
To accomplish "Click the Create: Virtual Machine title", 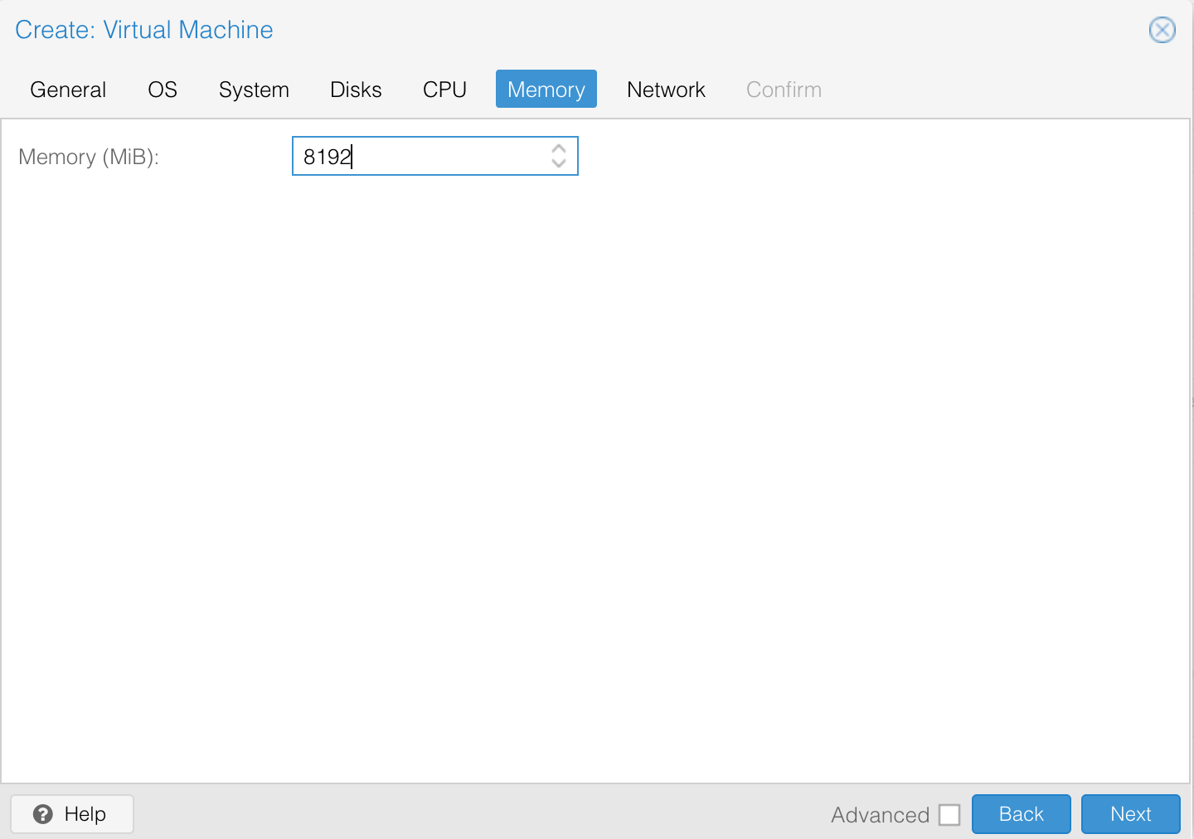I will click(143, 30).
